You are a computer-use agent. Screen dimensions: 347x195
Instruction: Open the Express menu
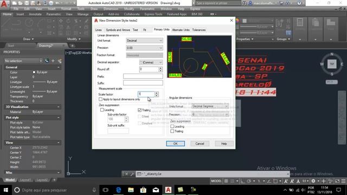[x=195, y=9]
